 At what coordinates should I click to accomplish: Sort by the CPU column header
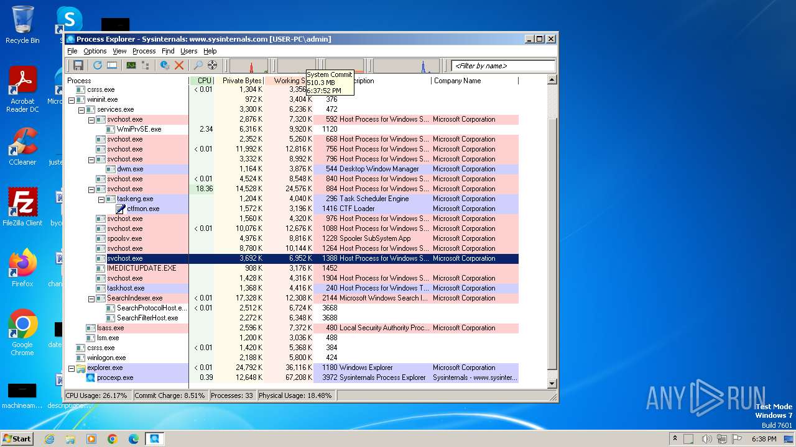(x=201, y=81)
